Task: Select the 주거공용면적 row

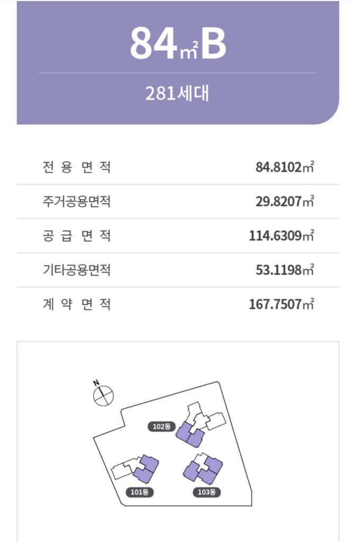Action: [178, 201]
